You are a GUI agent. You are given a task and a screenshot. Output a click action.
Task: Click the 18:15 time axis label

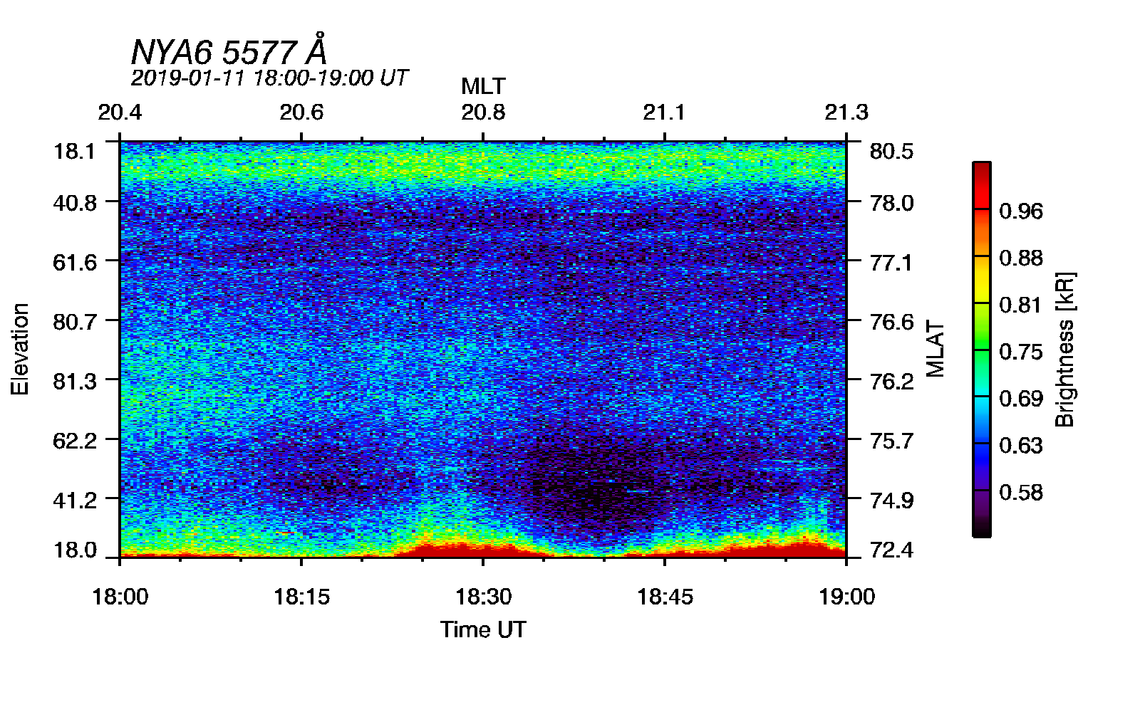coord(301,596)
